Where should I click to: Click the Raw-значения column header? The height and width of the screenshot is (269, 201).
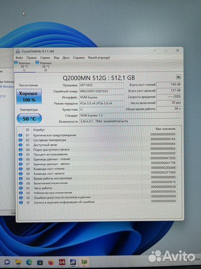[165, 129]
